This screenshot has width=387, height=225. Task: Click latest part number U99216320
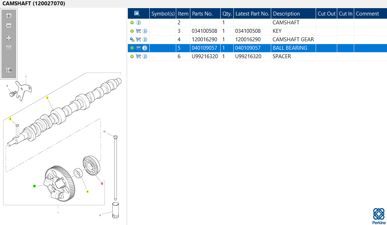tap(248, 56)
